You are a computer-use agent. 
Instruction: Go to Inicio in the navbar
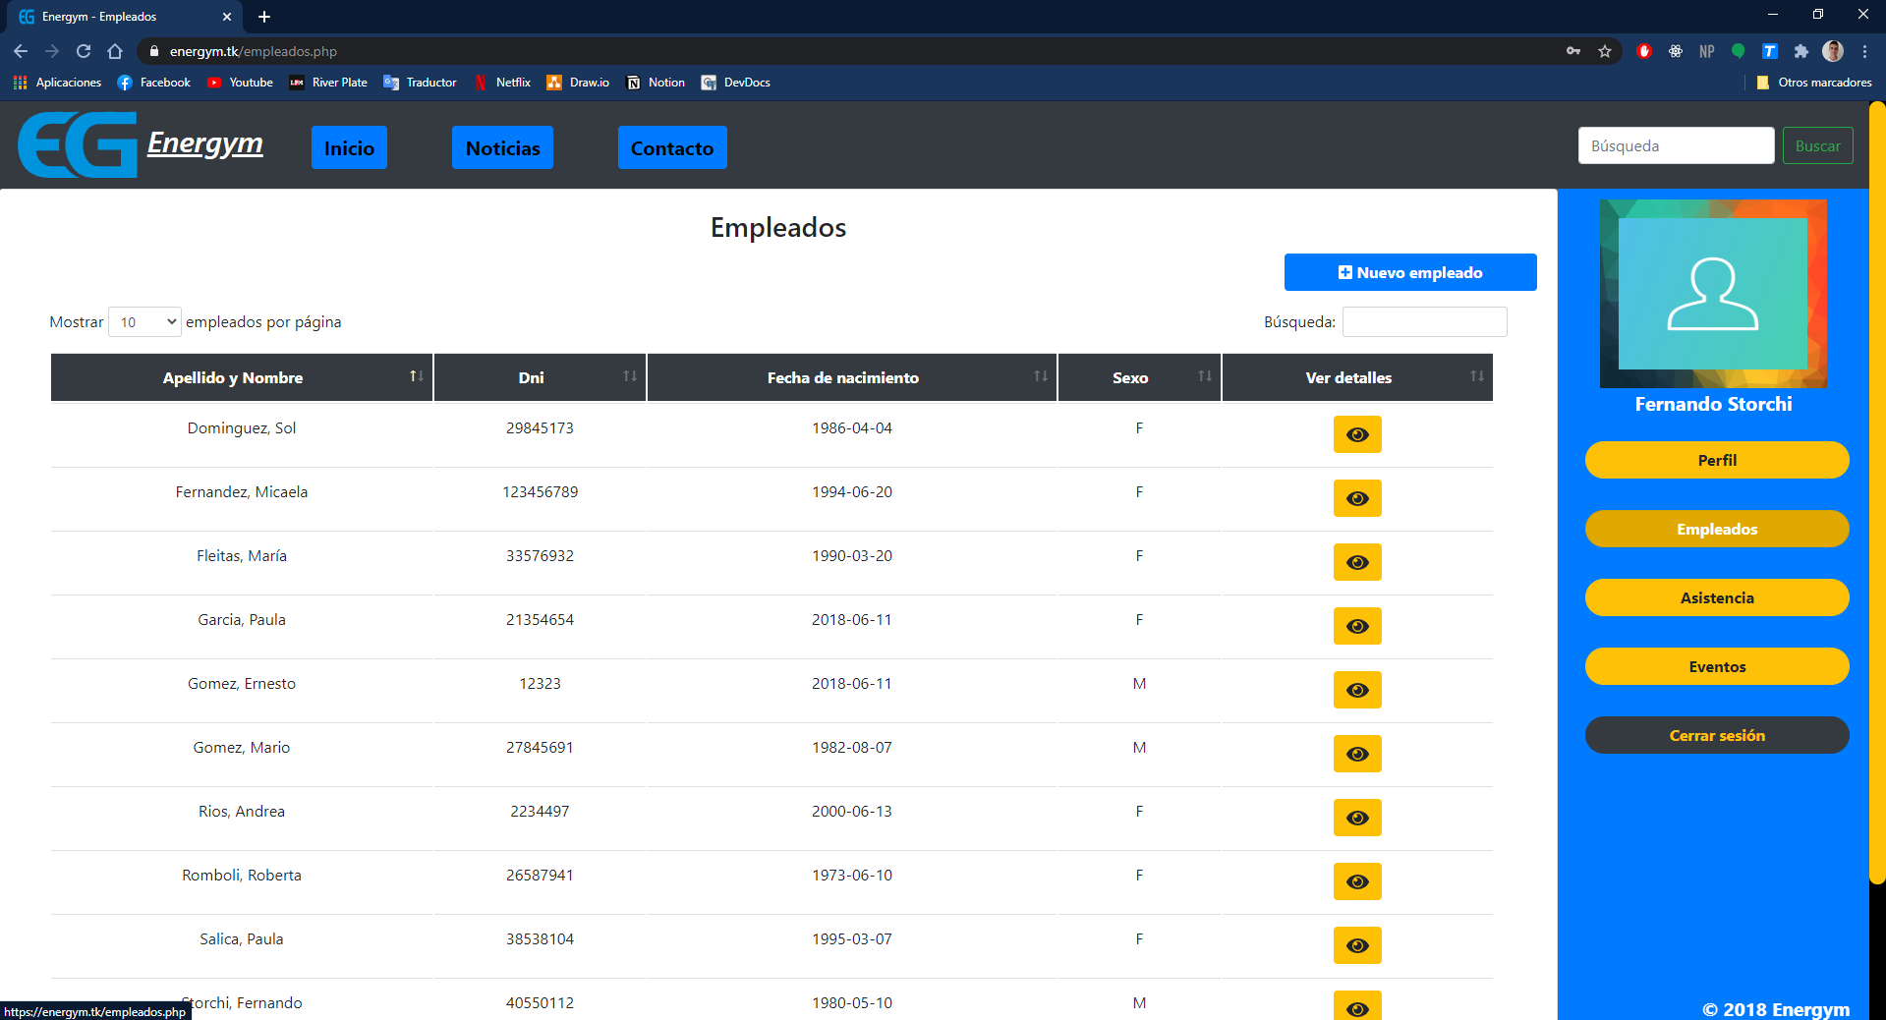[x=349, y=147]
